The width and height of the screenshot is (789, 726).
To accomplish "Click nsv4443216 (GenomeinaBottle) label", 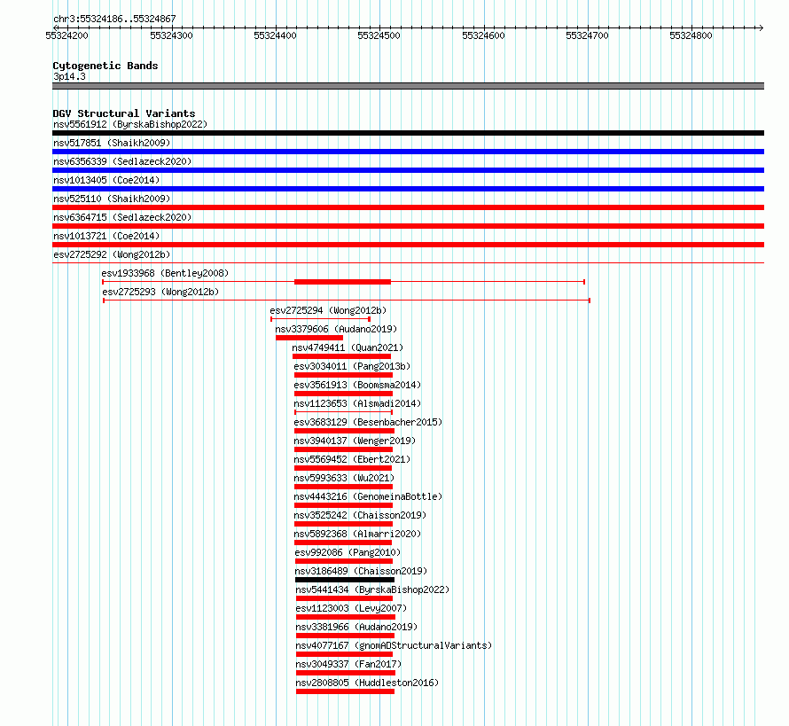I will click(368, 496).
